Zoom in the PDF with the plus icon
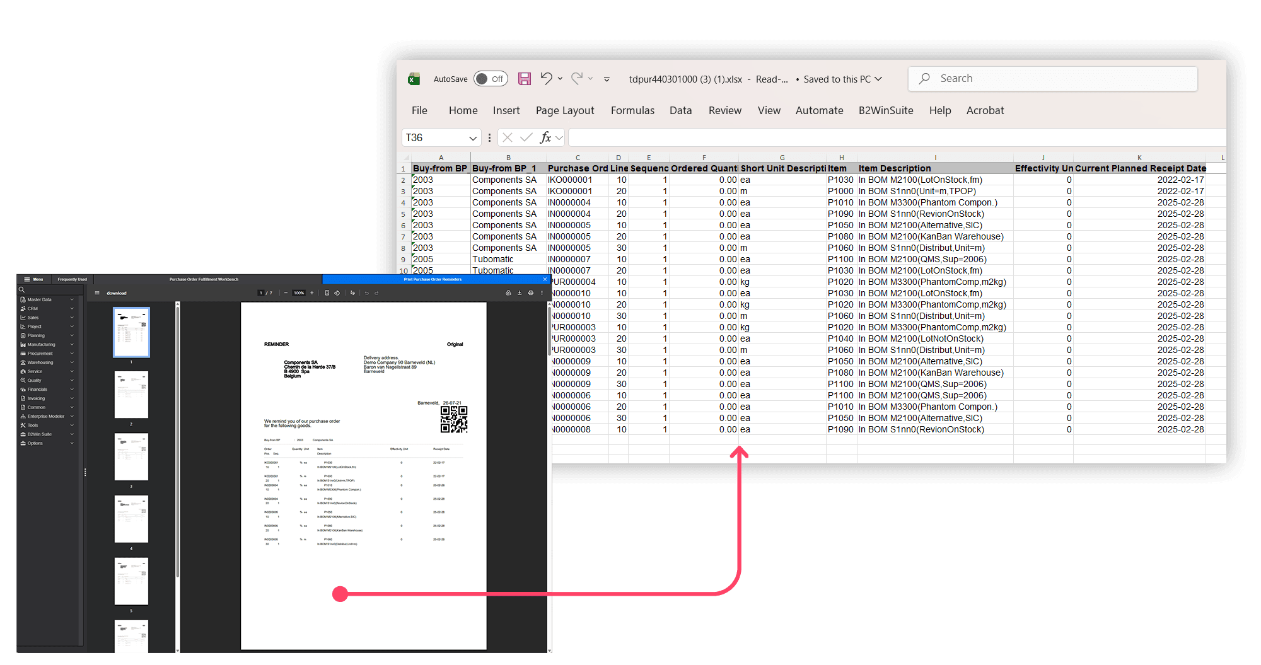This screenshot has height=665, width=1261. pos(311,293)
